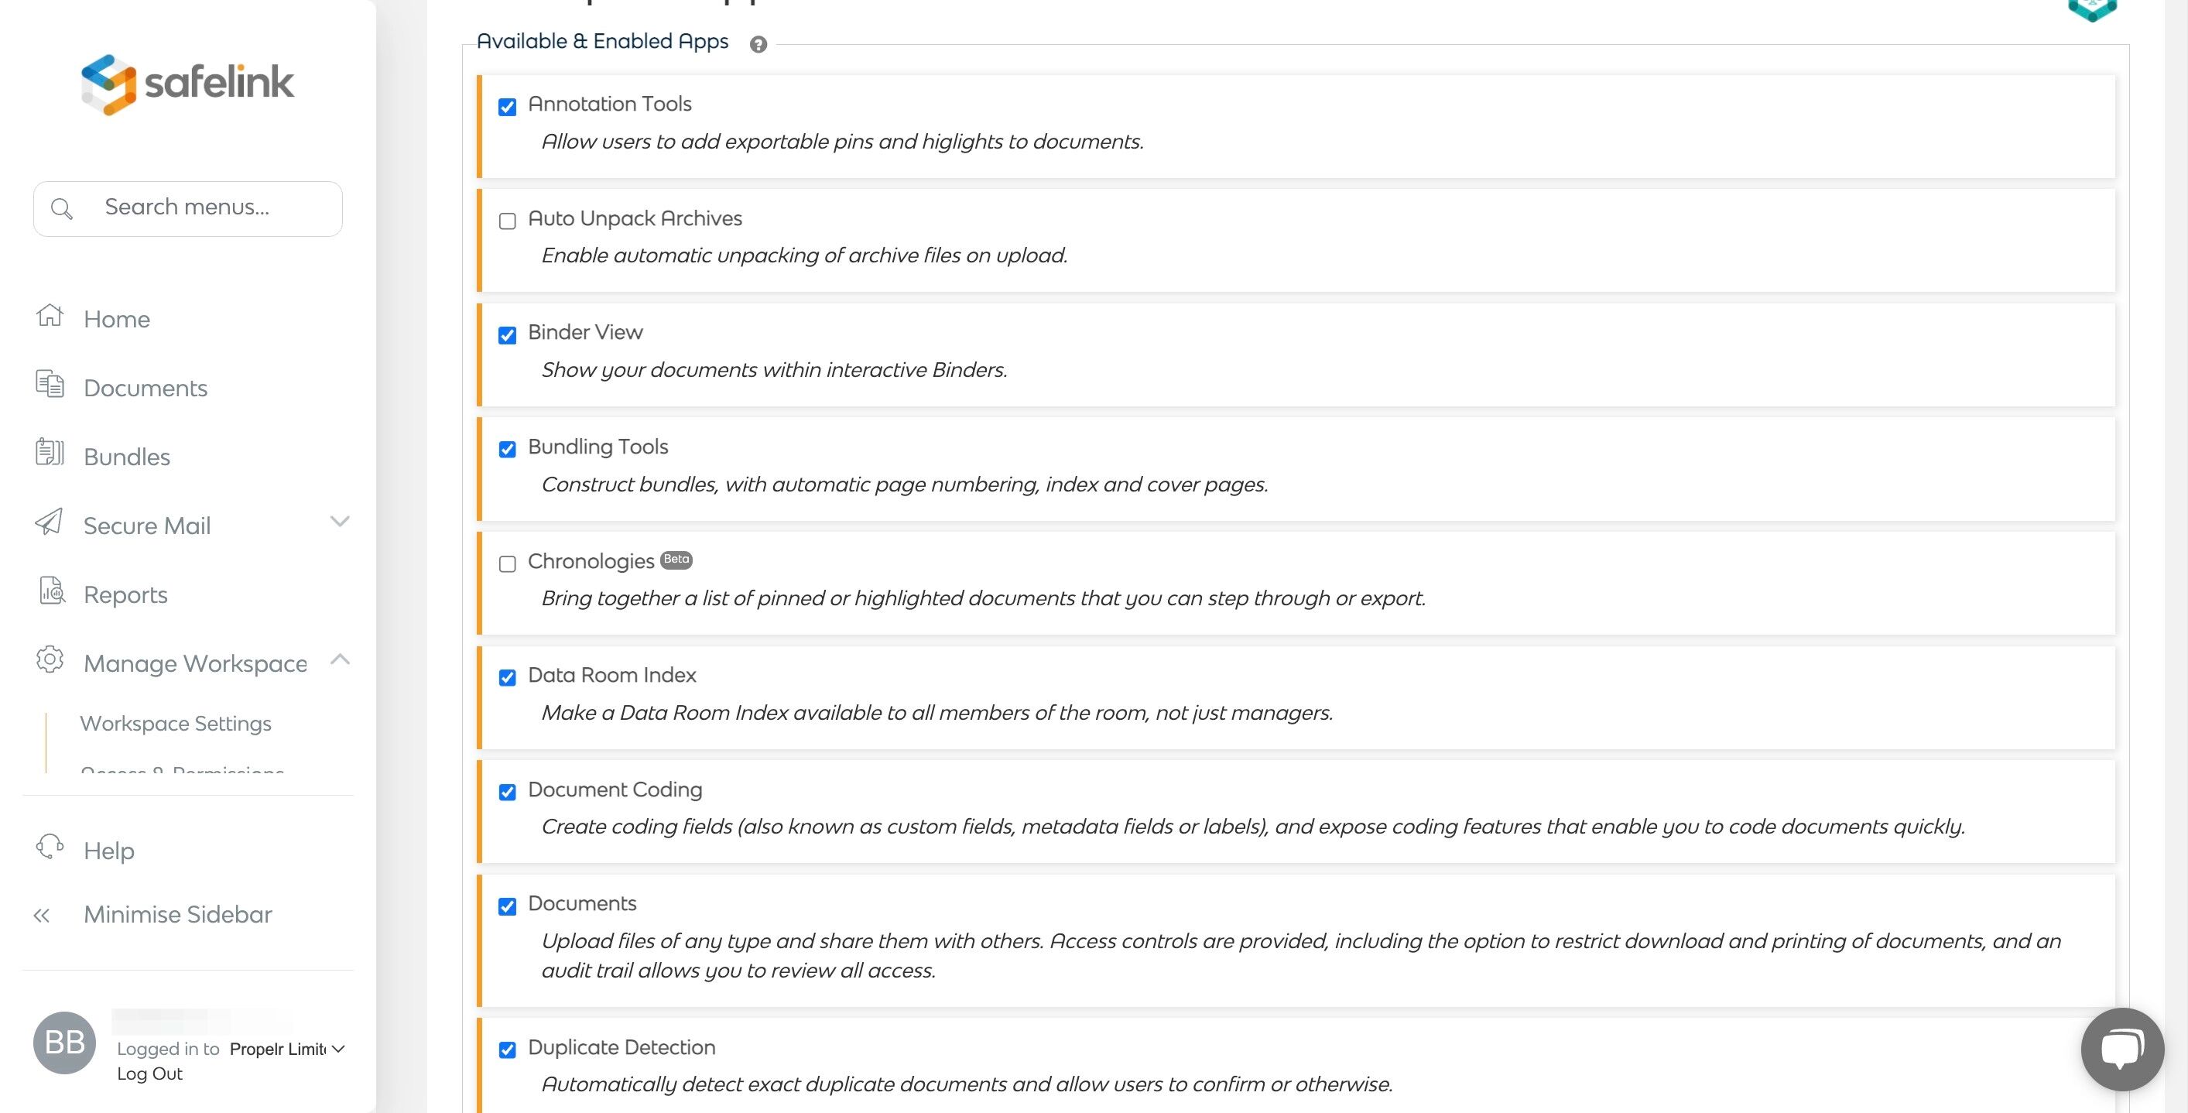The height and width of the screenshot is (1113, 2188).
Task: Click the Reports chart icon
Action: click(51, 591)
